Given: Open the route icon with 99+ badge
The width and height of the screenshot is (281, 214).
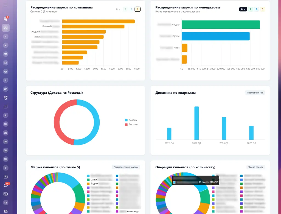Looking at the screenshot, I should point(5,185).
